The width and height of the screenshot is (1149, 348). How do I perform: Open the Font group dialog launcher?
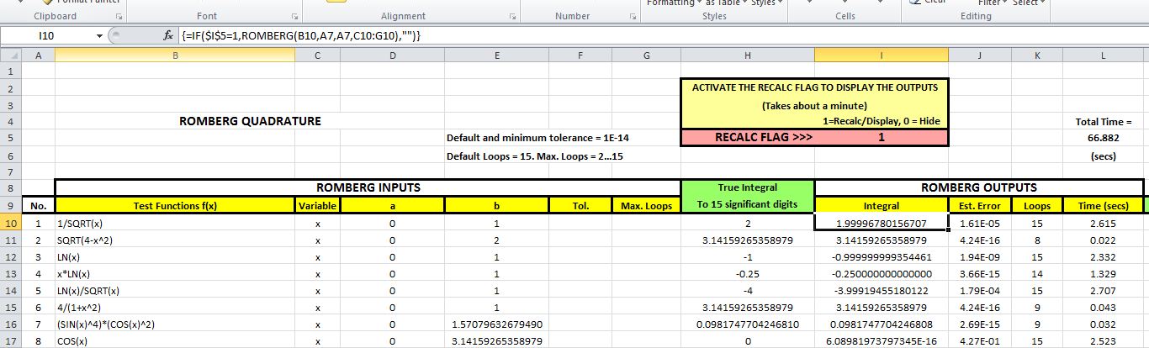[x=294, y=17]
